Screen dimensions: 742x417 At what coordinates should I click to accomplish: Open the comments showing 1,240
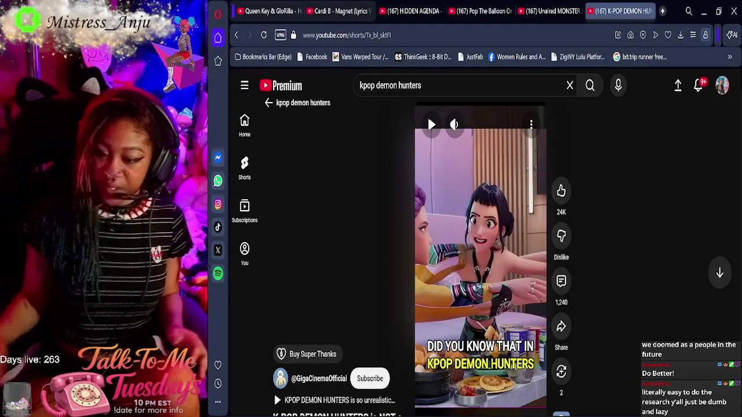coord(561,281)
